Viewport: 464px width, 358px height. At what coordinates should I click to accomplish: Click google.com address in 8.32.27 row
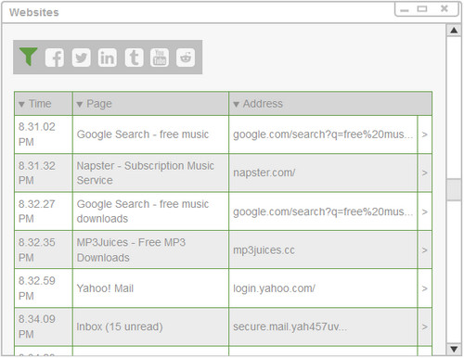pos(323,211)
